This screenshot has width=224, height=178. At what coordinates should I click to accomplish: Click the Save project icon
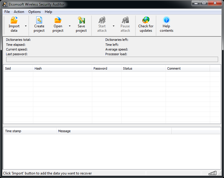tap(81, 20)
